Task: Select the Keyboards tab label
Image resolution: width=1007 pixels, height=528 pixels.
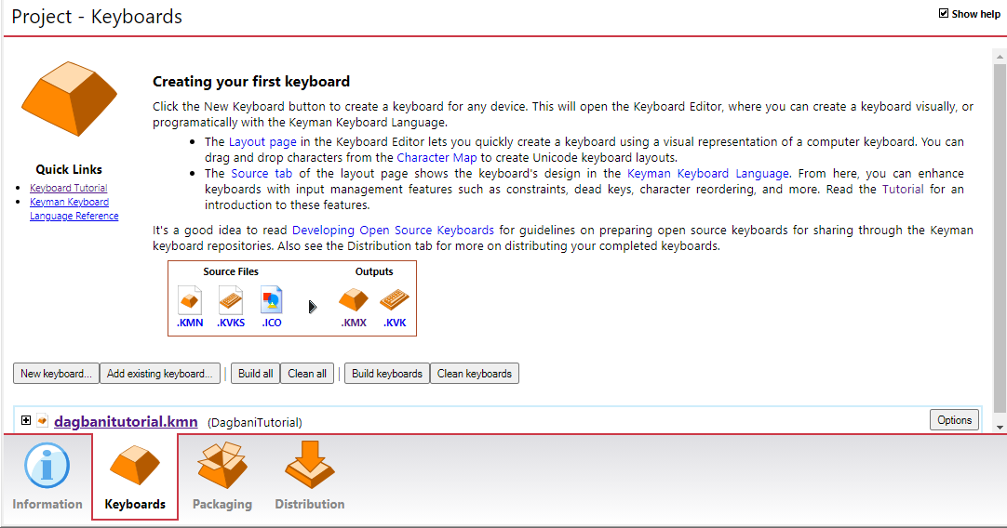Action: (135, 504)
